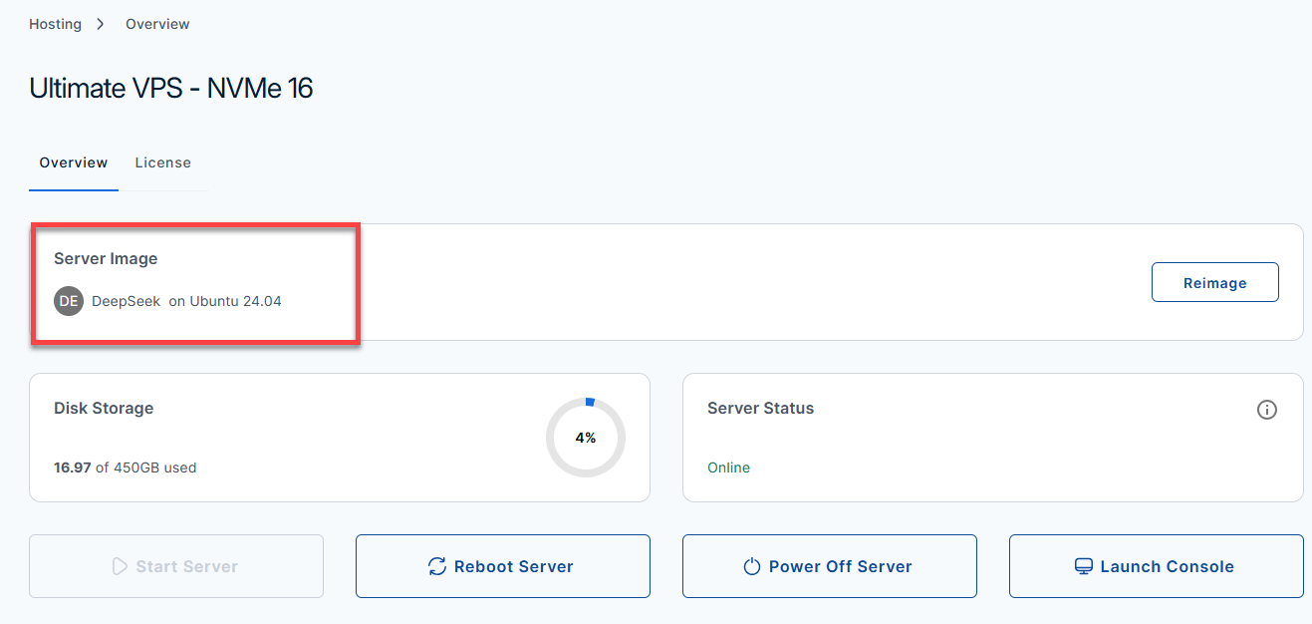
Task: Click the Disk Storage heading
Action: [x=104, y=408]
